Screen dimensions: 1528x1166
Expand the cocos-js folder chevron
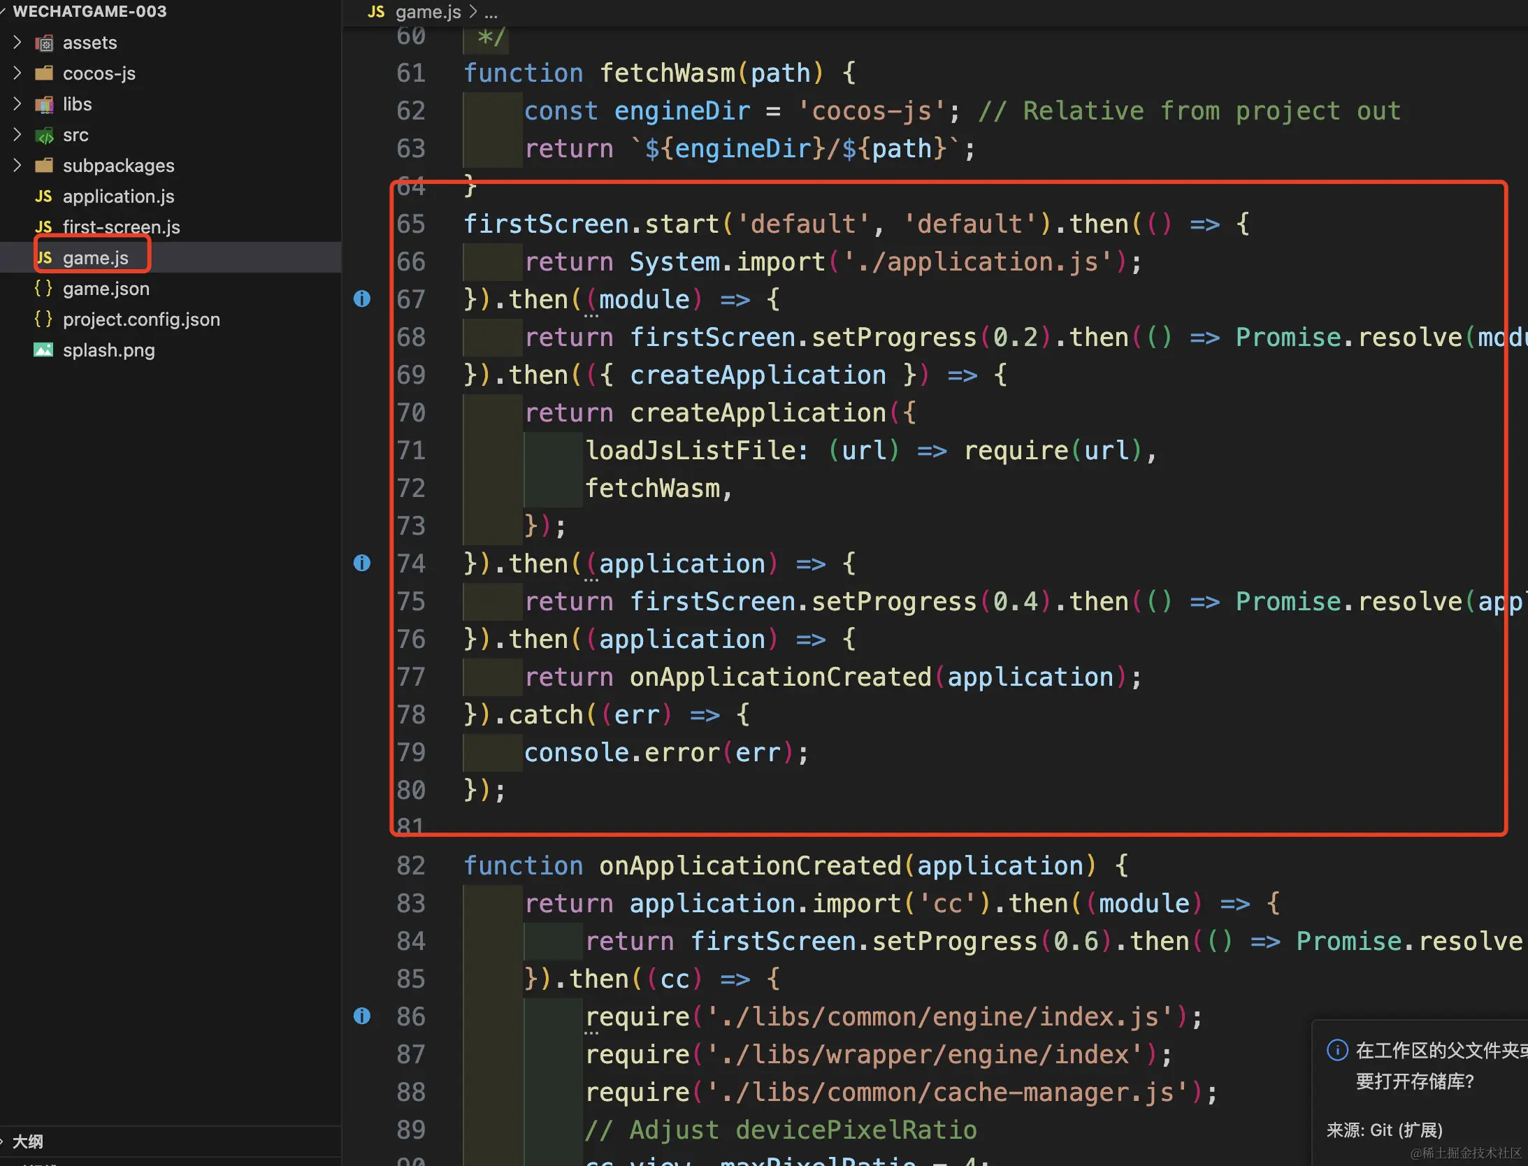click(17, 73)
